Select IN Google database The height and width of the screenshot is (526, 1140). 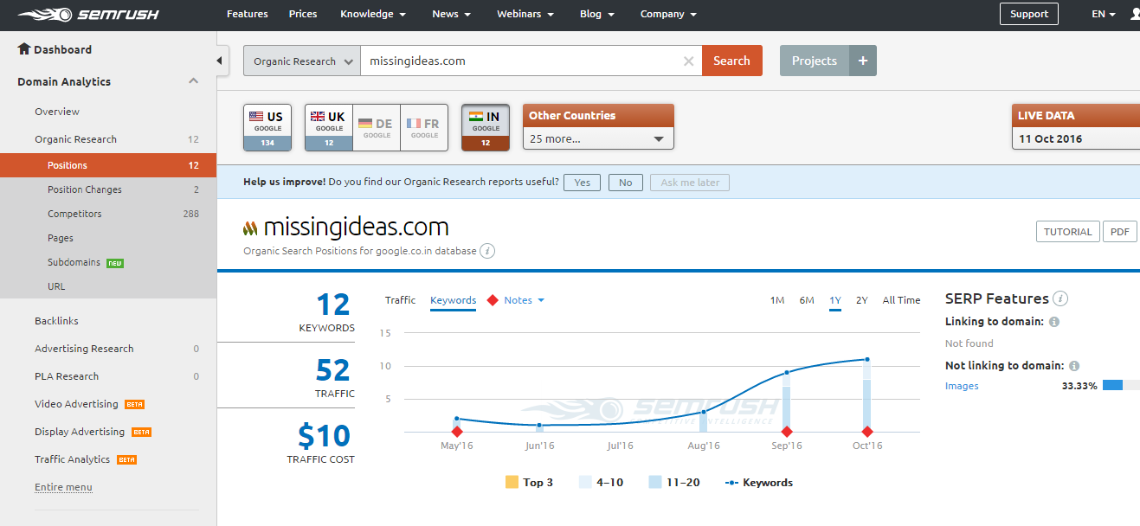486,127
